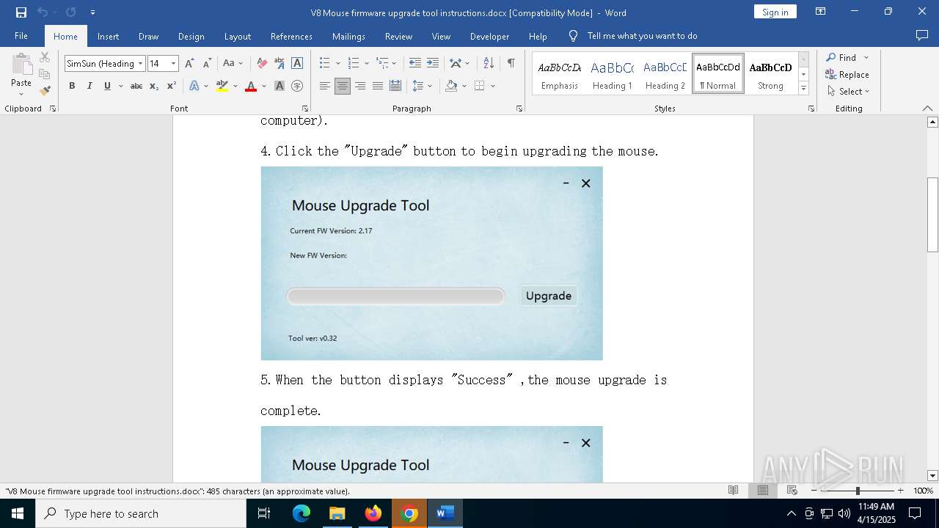This screenshot has height=528, width=939.
Task: Open the File tab
Action: point(21,36)
